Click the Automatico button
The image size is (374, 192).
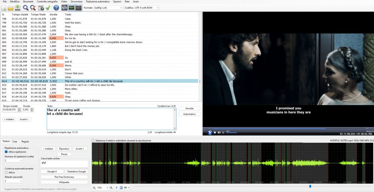coord(189,114)
